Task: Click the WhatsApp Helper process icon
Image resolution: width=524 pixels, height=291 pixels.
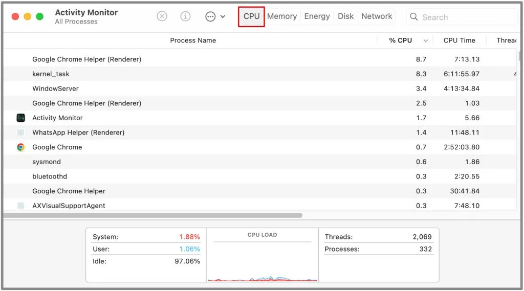Action: pyautogui.click(x=20, y=132)
